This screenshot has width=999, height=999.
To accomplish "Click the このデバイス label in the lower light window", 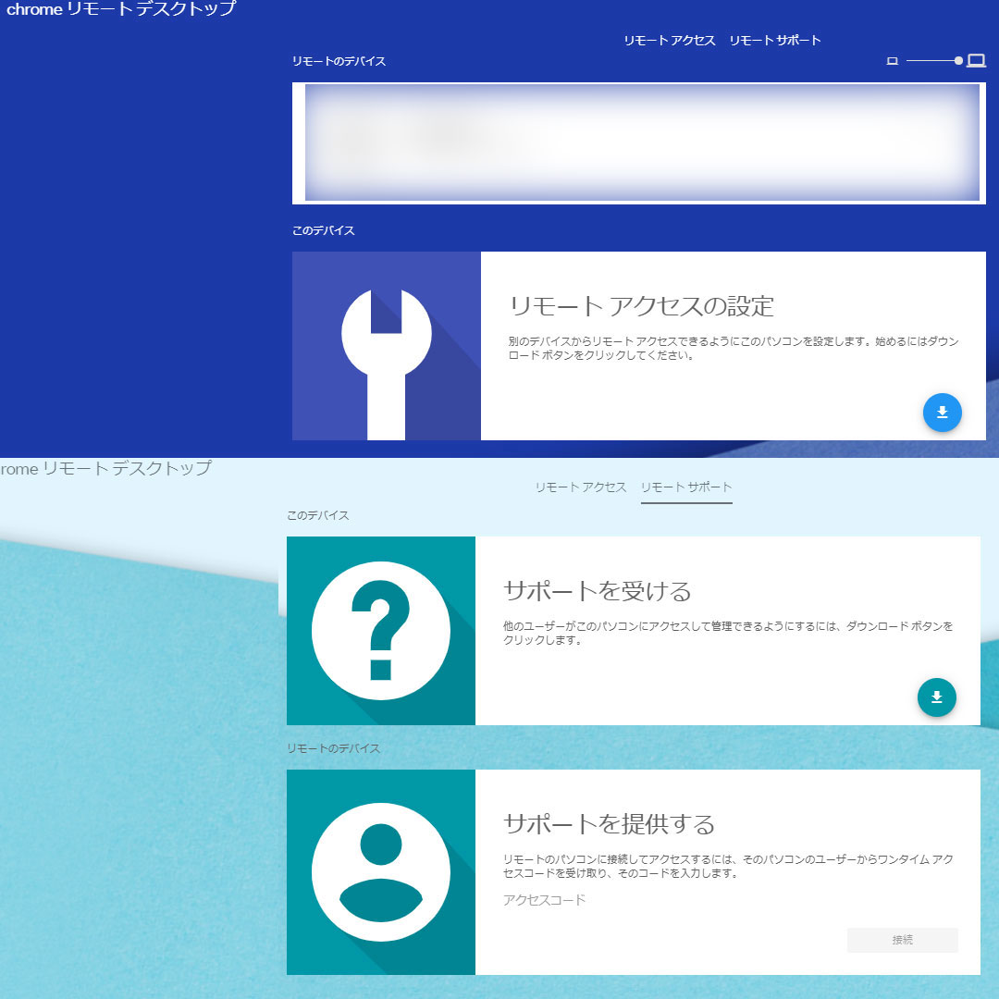I will 317,515.
